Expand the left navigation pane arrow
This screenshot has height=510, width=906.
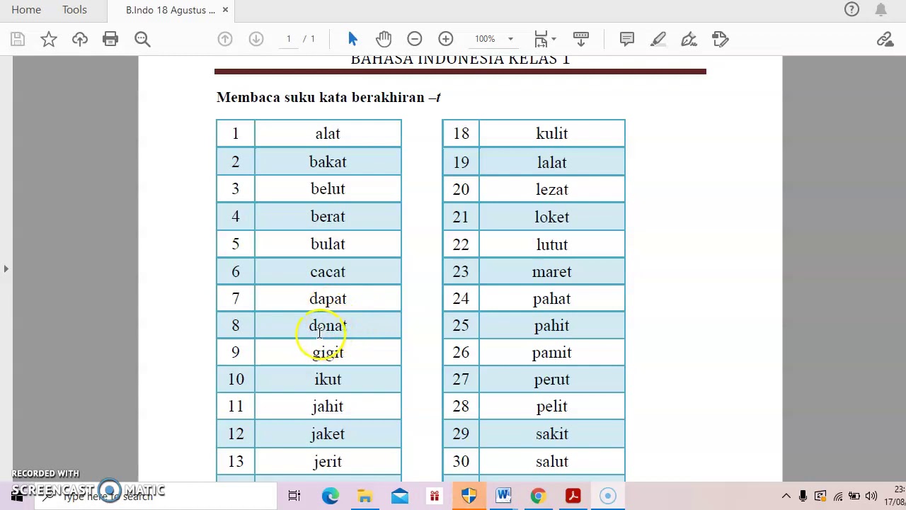pos(6,268)
